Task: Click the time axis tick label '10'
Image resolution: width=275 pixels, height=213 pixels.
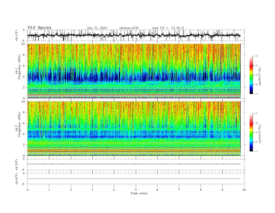Action: point(244,190)
